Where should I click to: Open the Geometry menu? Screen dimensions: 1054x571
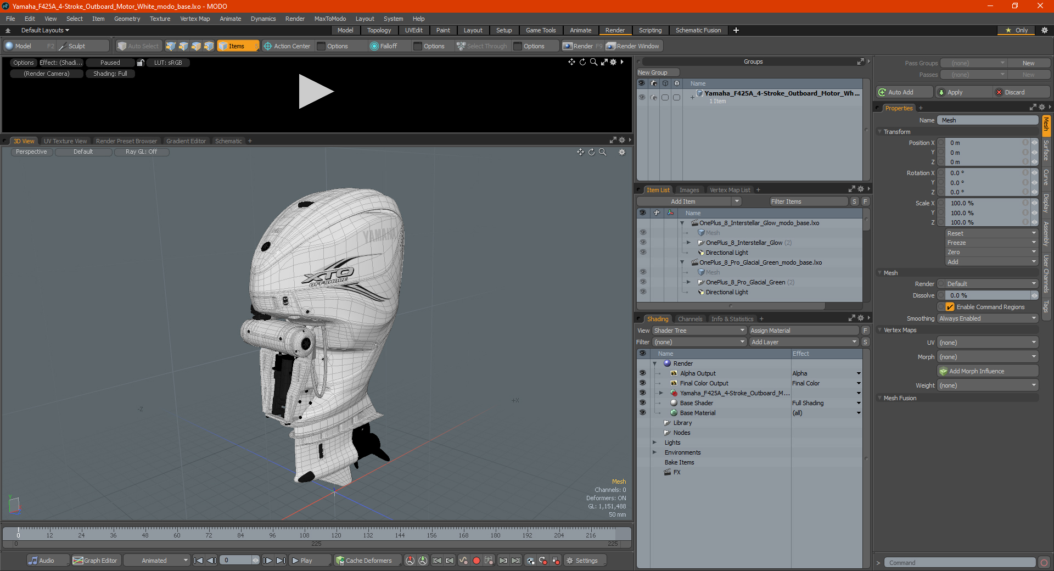127,19
